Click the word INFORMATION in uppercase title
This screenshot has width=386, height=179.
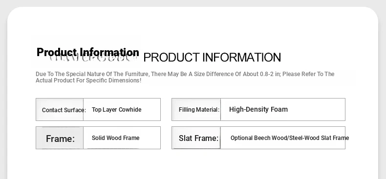241,57
